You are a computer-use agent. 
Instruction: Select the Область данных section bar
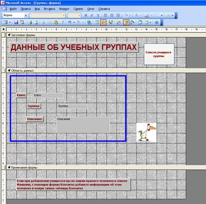[x=106, y=71]
